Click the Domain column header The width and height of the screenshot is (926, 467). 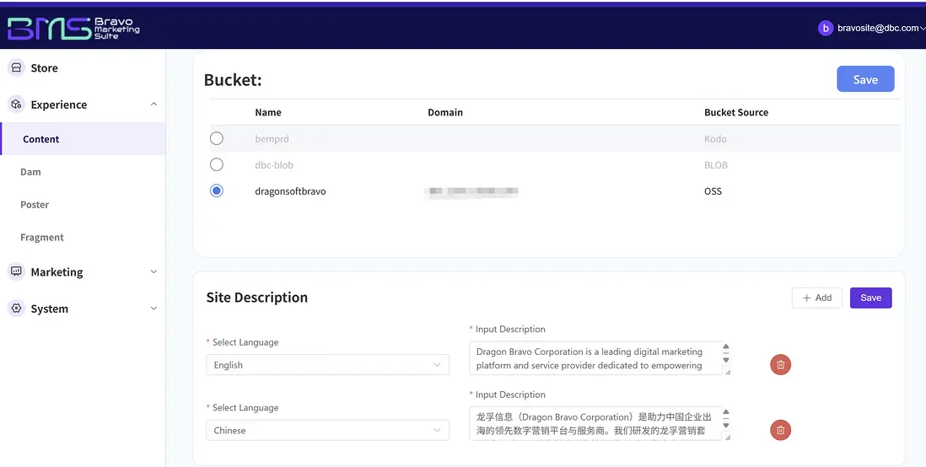pyautogui.click(x=445, y=112)
